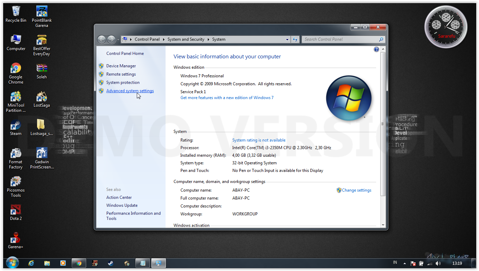The height and width of the screenshot is (271, 479).
Task: Open address bar history dropdown arrow
Action: tap(287, 40)
